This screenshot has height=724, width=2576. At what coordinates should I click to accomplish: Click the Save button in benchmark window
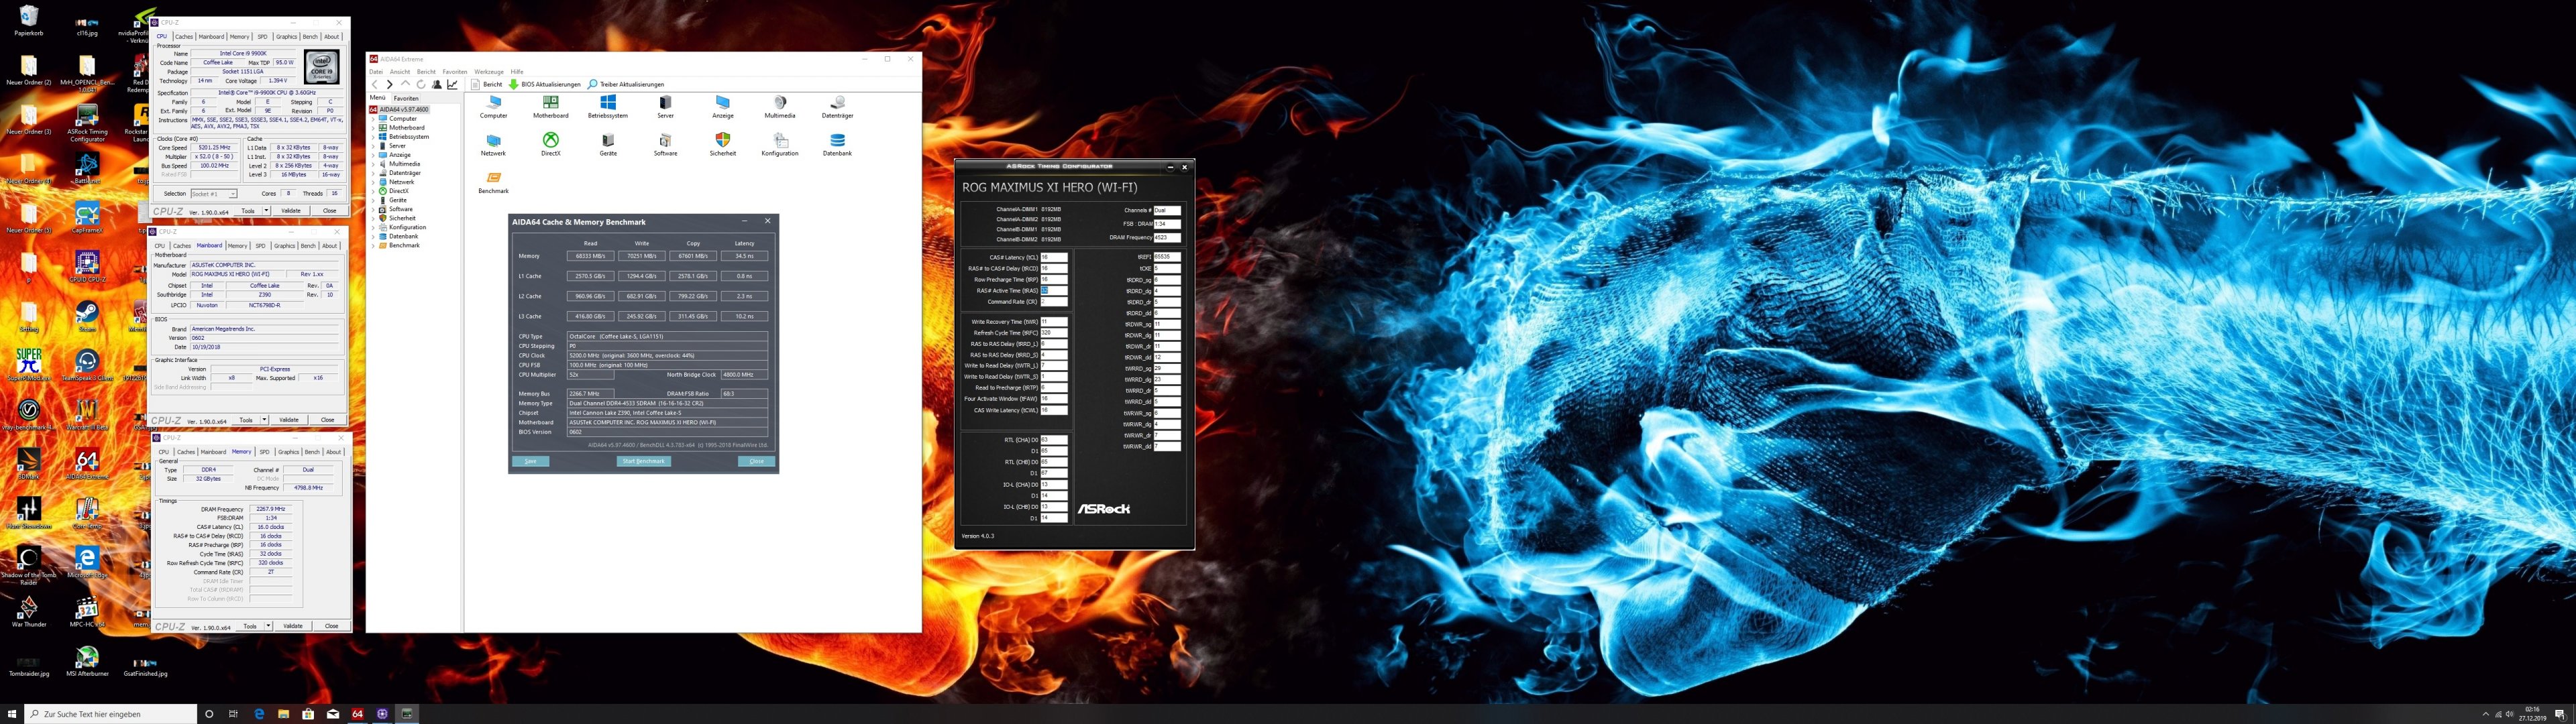(x=530, y=461)
